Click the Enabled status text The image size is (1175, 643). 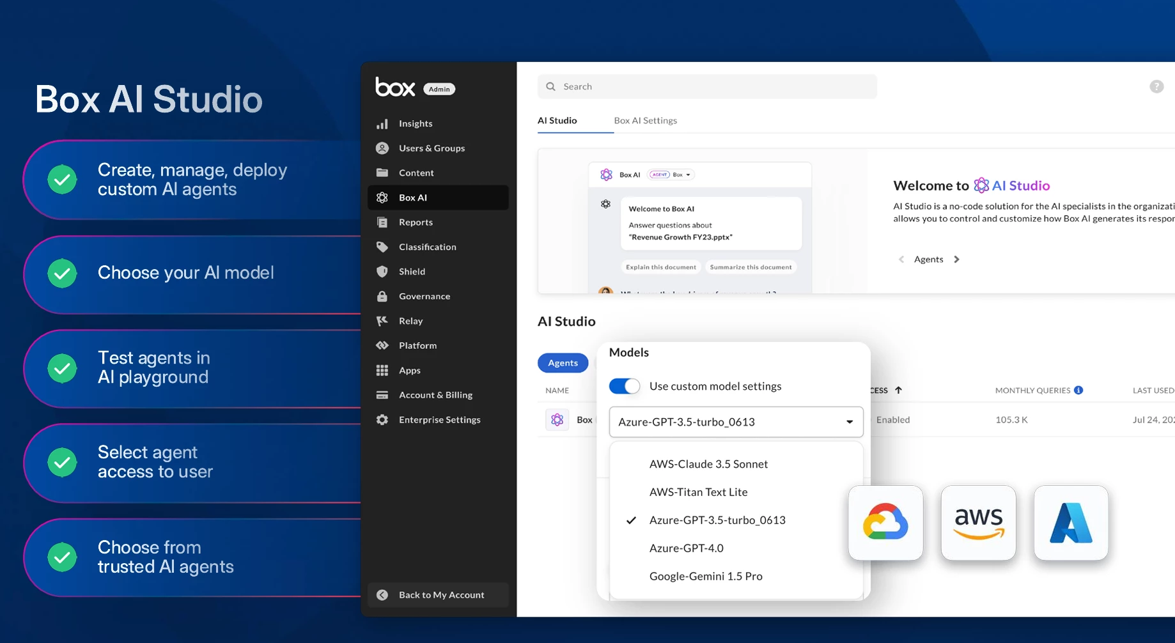click(x=893, y=420)
